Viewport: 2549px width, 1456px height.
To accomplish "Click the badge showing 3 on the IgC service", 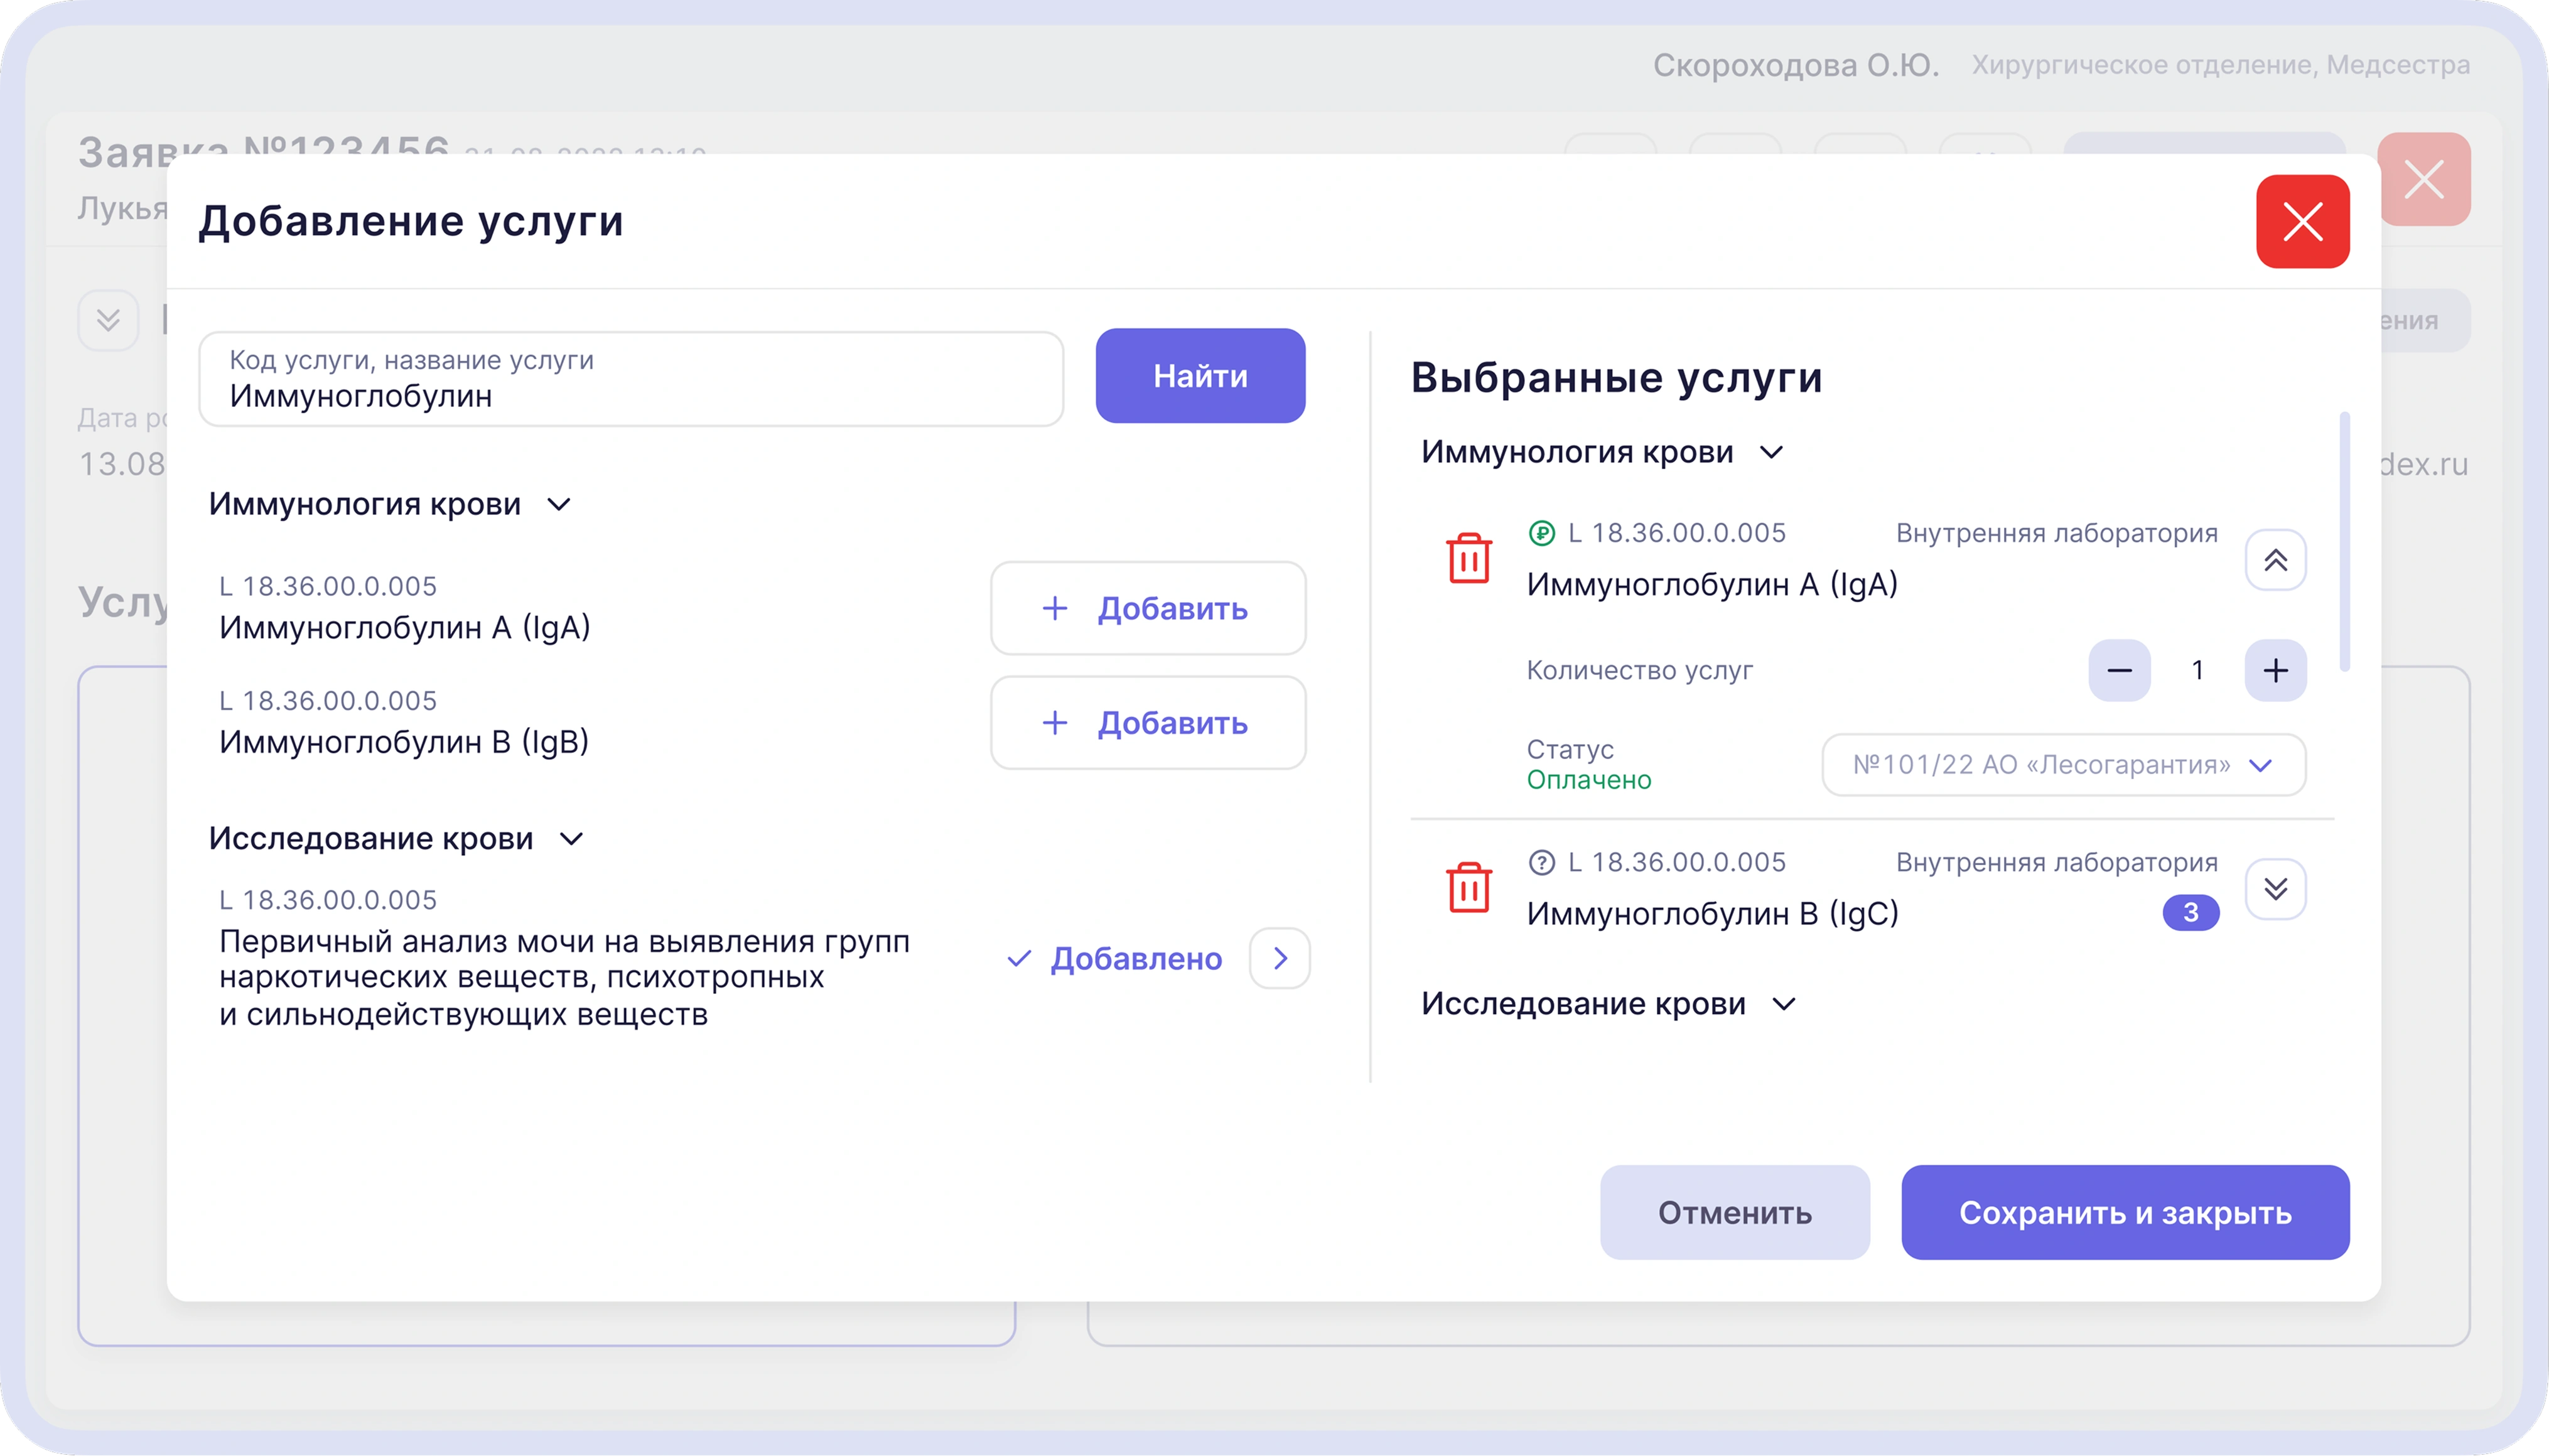I will pos(2190,912).
